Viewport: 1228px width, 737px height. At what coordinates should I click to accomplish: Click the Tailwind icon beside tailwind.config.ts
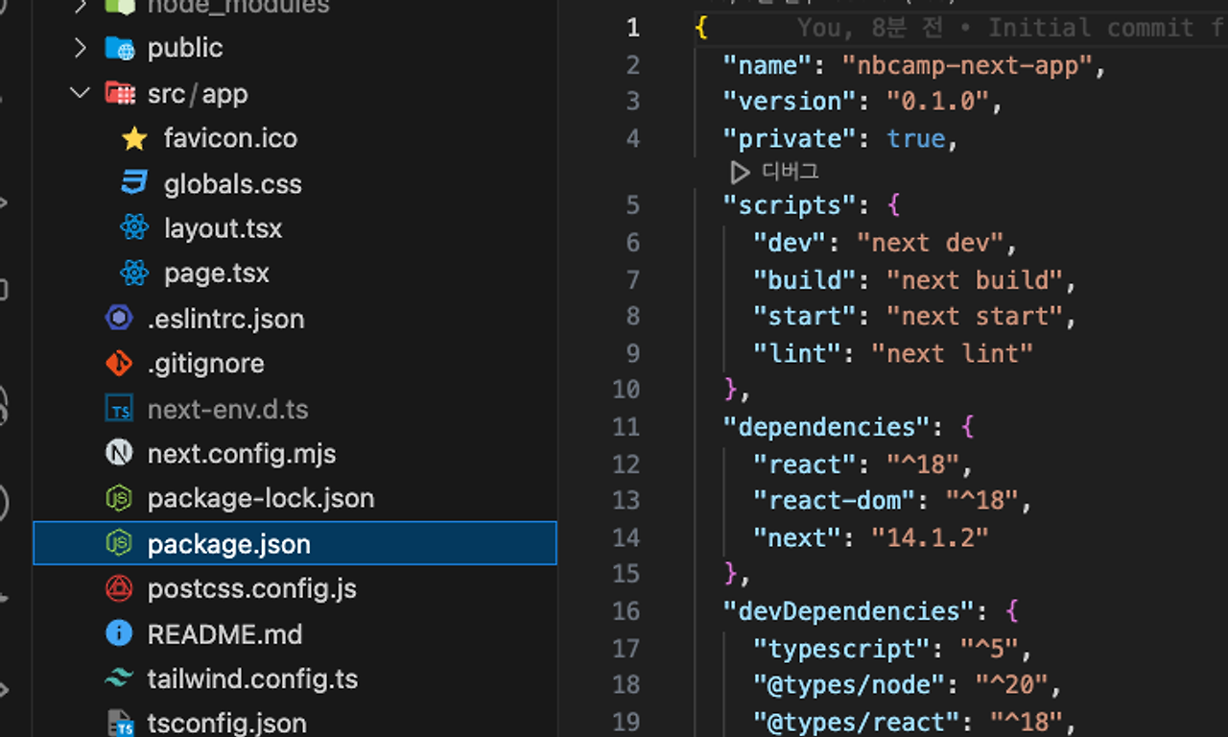(119, 678)
